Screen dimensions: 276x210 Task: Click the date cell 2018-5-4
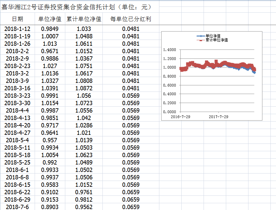point(17,140)
